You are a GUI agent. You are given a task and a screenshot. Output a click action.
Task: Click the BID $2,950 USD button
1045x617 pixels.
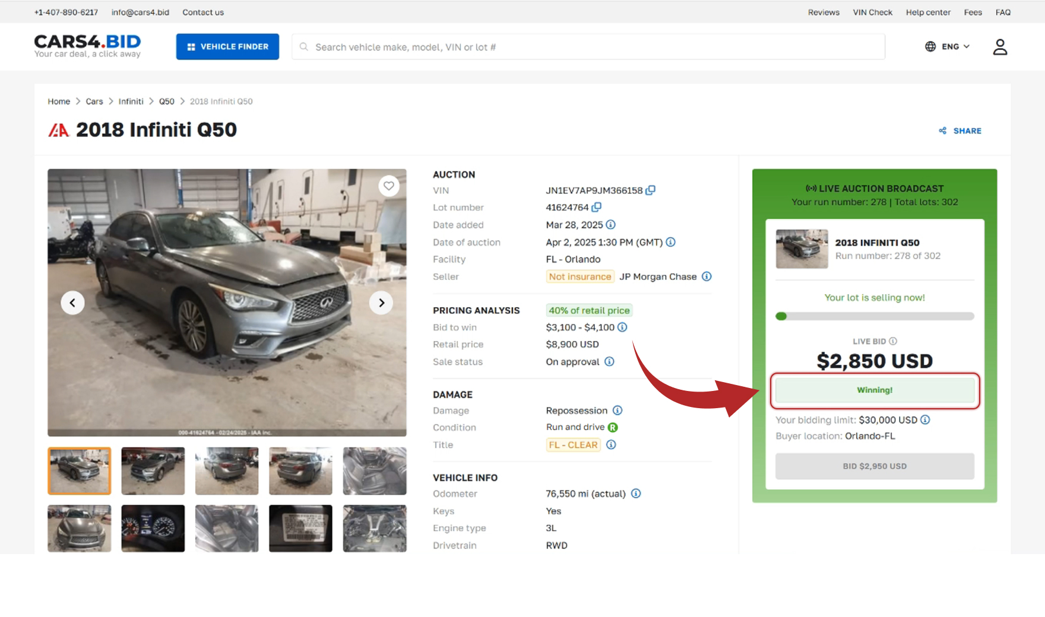click(875, 466)
